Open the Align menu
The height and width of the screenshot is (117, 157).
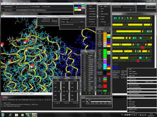16,4
